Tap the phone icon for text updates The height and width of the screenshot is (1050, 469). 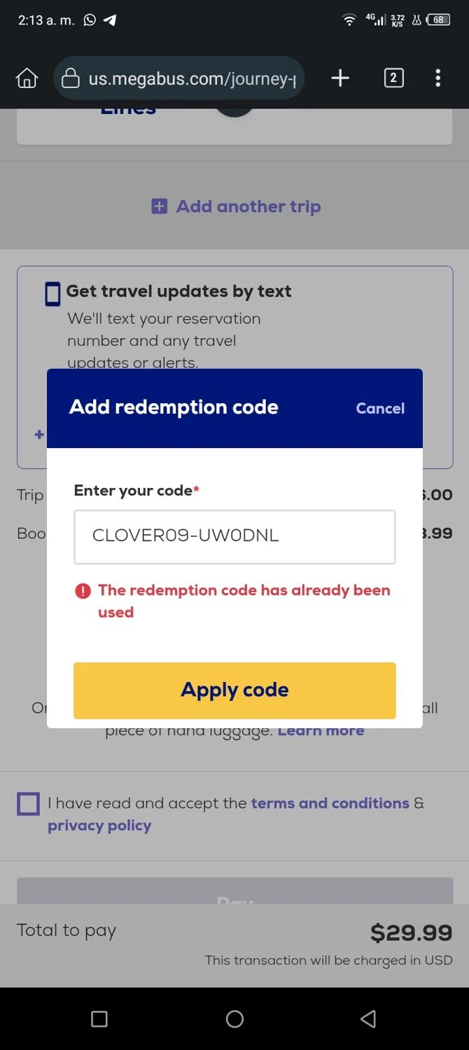point(52,294)
